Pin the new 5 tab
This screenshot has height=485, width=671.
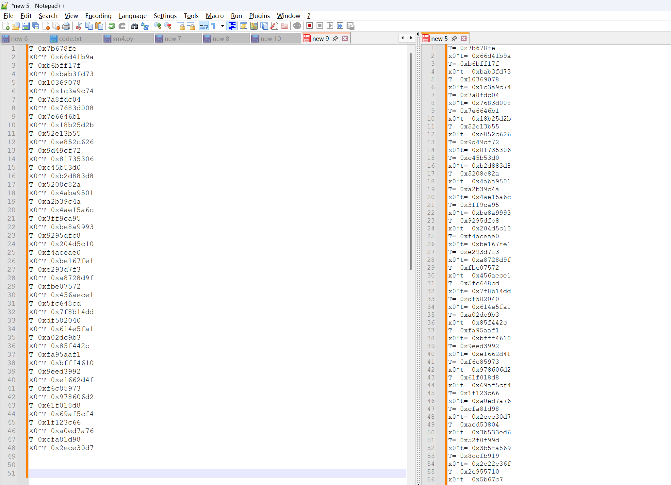pos(454,39)
